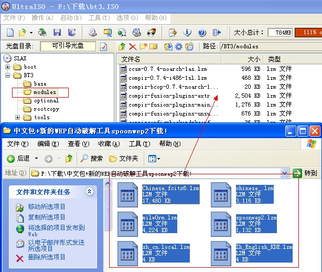This screenshot has width=322, height=272.
Task: Click the boot properties check icon beside 可引导光盘
Action: 103,47
